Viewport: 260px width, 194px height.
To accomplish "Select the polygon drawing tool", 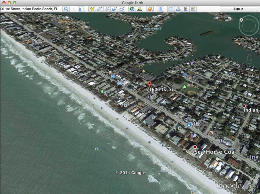I will [x=99, y=8].
